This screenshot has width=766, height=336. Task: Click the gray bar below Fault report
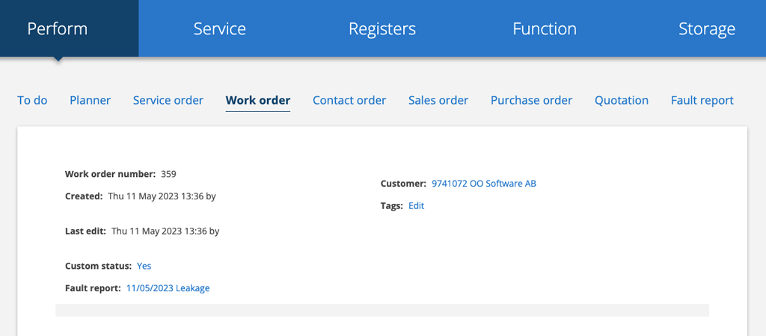(382, 310)
